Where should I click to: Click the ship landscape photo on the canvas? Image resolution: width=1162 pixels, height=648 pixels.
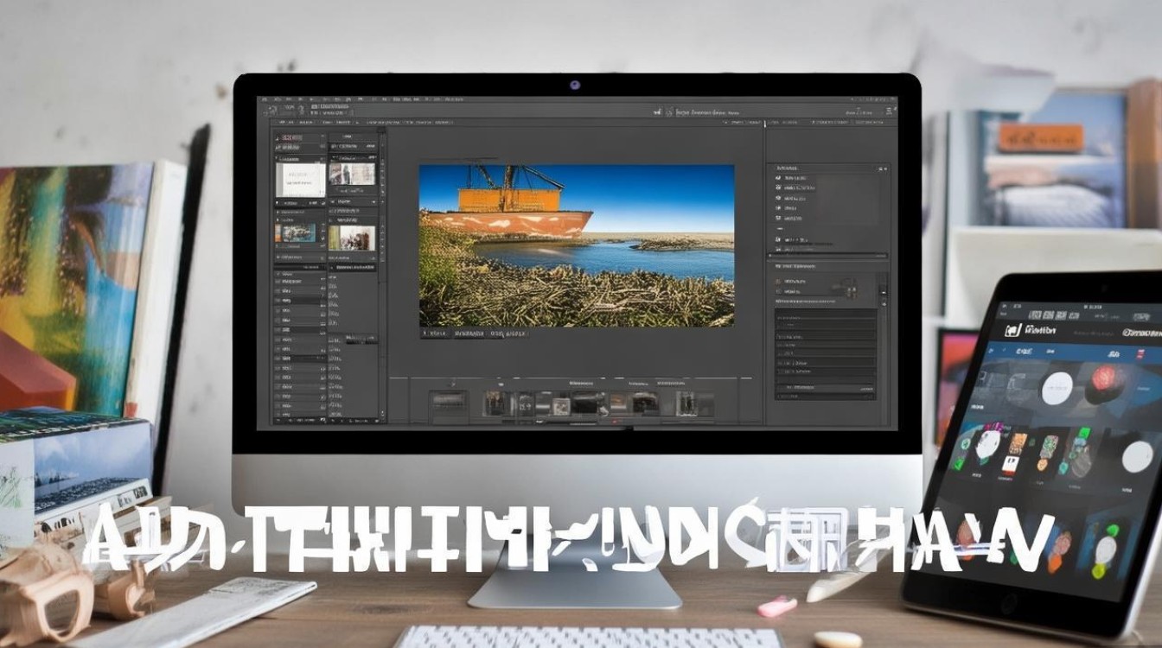pos(577,245)
